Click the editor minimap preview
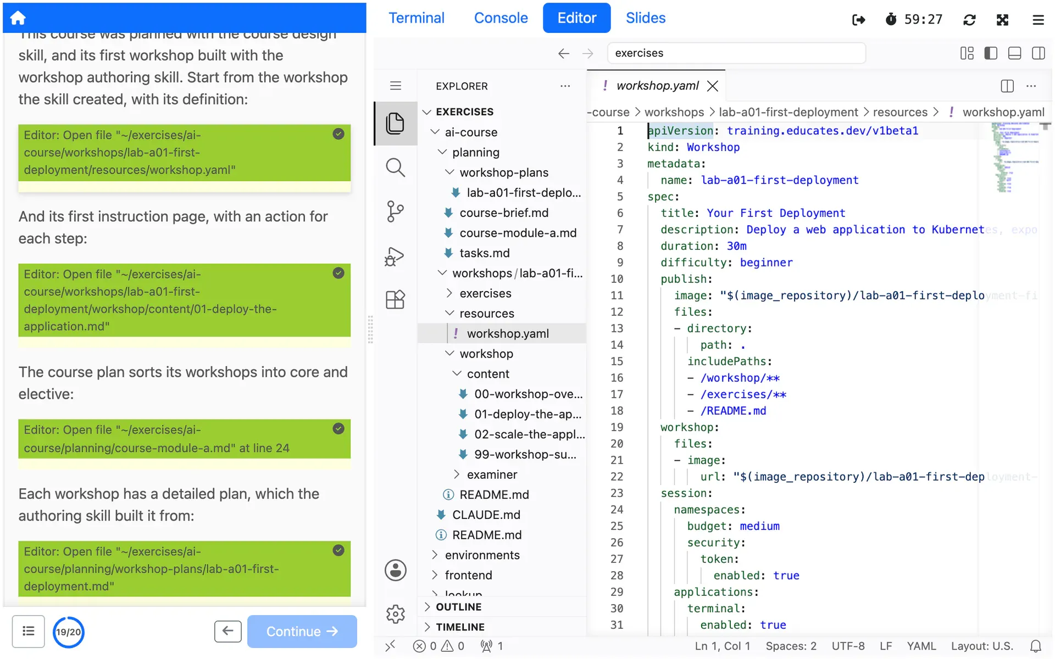This screenshot has width=1055, height=659. pyautogui.click(x=1014, y=158)
